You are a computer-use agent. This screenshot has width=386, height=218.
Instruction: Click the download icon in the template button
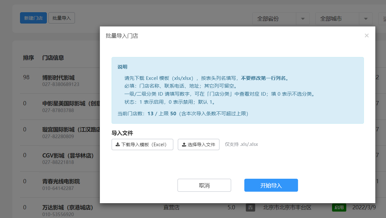[118, 144]
